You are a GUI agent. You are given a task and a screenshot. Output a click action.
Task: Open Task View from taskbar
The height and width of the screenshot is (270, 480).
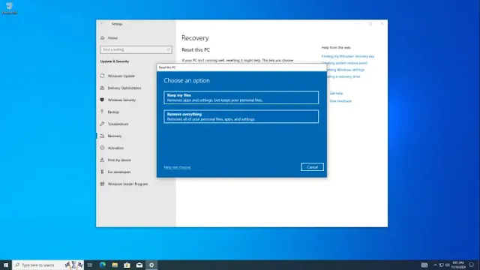[x=90, y=265]
